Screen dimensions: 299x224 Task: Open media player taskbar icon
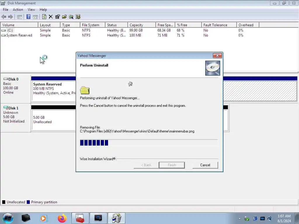coord(43,218)
